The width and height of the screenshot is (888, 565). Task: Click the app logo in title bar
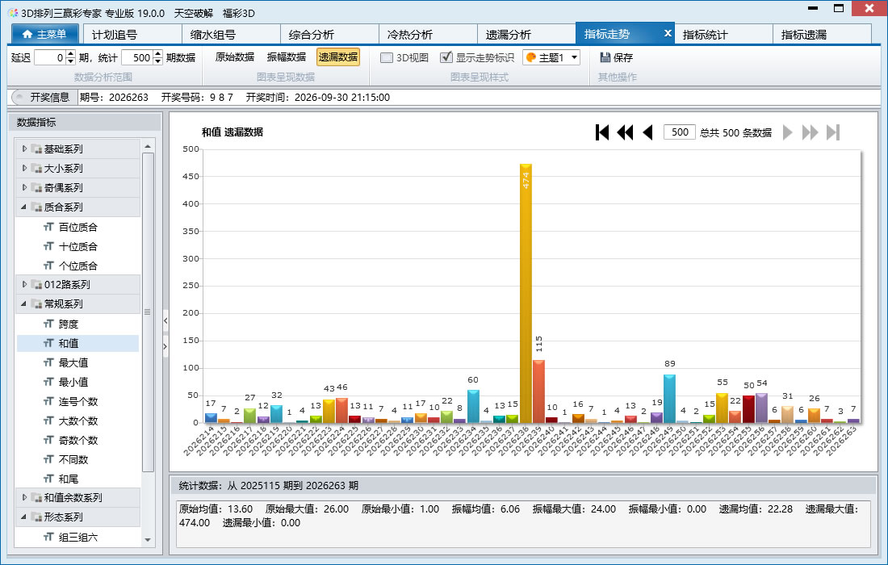12,12
